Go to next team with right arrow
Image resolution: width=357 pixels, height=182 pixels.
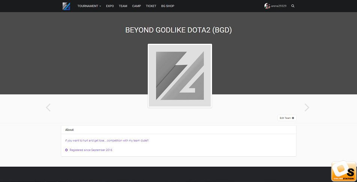(307, 107)
